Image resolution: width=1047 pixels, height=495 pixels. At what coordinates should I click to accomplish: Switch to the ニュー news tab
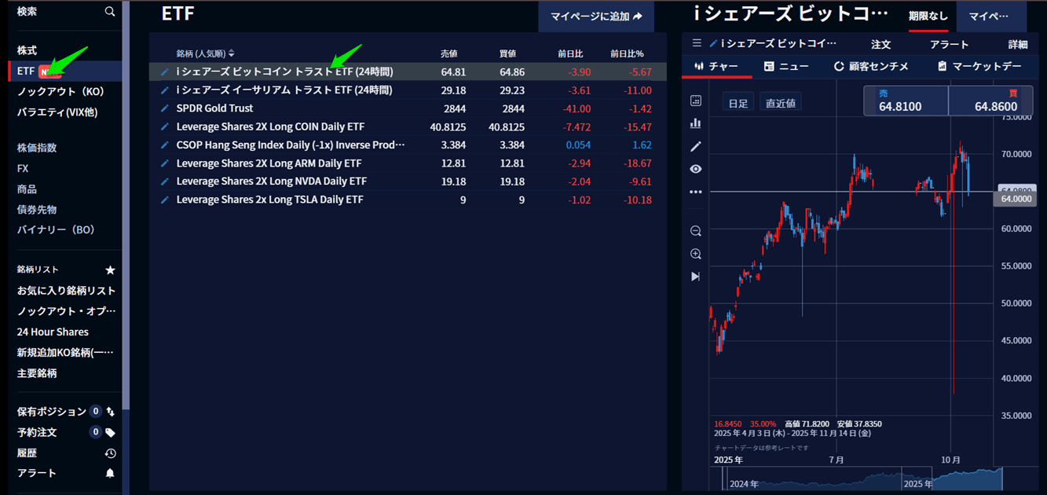coord(785,67)
